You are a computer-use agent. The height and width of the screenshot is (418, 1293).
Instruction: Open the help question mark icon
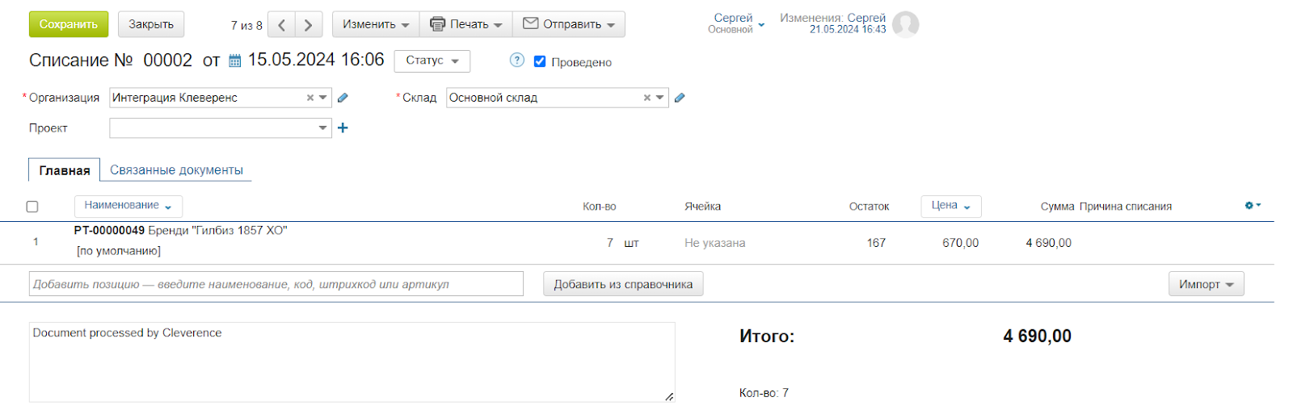pos(517,60)
